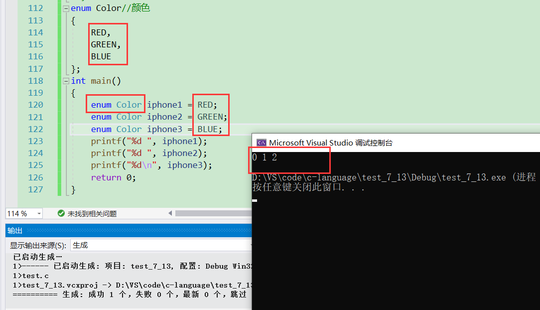Click the BLUE; value on line 122
540x310 pixels.
210,129
